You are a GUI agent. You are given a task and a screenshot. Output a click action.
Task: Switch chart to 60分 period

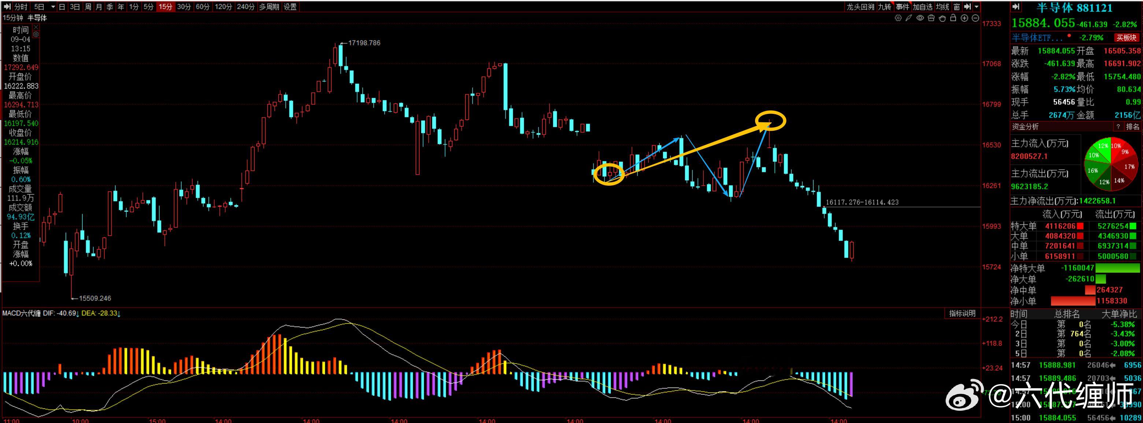tap(202, 7)
